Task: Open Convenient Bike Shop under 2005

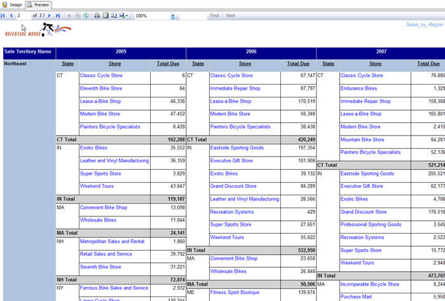Action: click(x=104, y=207)
